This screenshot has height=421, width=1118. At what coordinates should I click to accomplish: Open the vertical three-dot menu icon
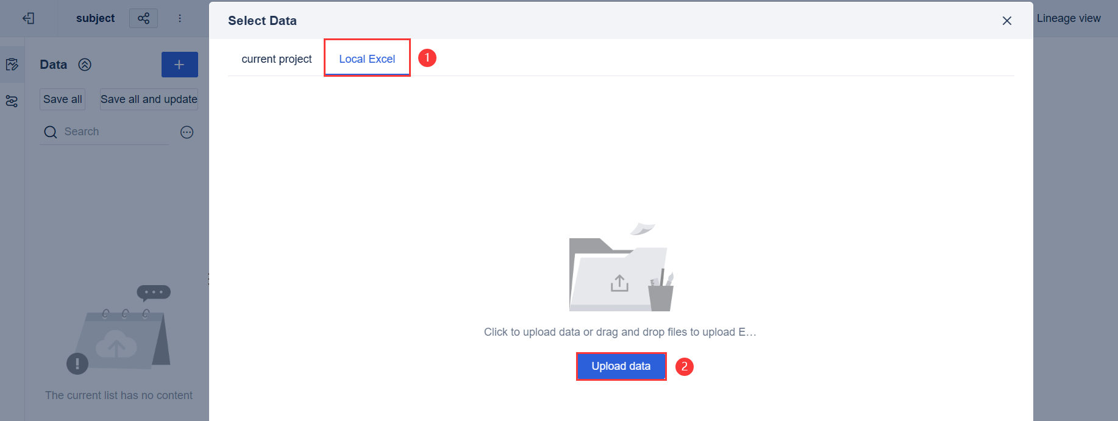tap(180, 18)
